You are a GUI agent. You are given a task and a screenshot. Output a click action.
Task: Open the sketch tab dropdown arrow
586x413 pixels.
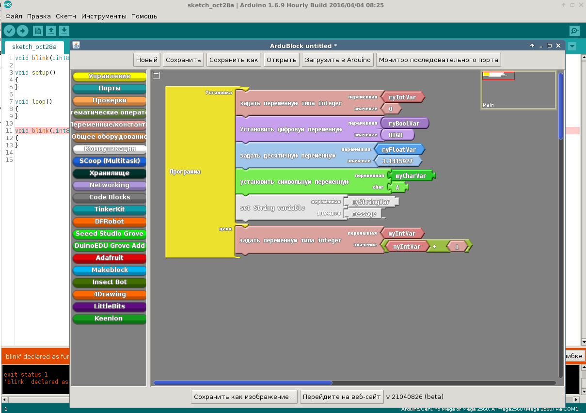pos(572,47)
